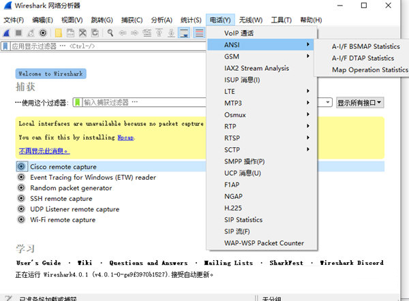Viewport: 409px width, 301px height.
Task: Click the go back arrow icon
Action: (123, 33)
